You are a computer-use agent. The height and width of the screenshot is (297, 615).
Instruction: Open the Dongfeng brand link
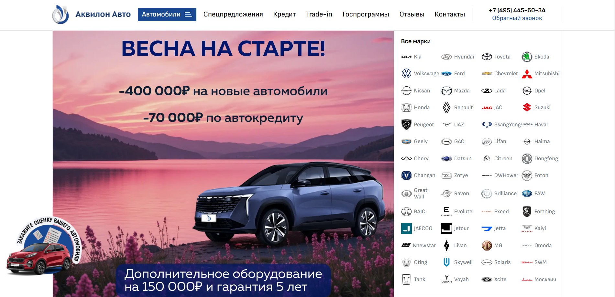coord(540,159)
